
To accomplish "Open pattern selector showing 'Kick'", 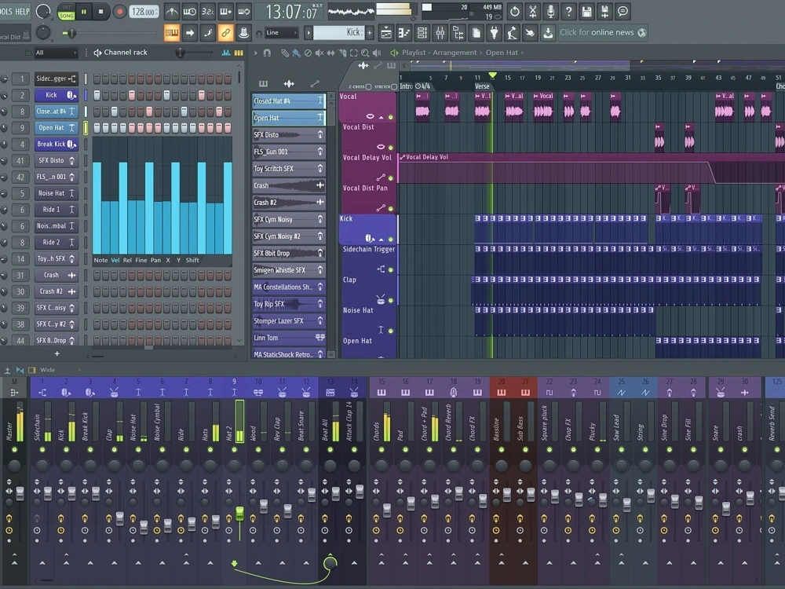I will tap(338, 33).
